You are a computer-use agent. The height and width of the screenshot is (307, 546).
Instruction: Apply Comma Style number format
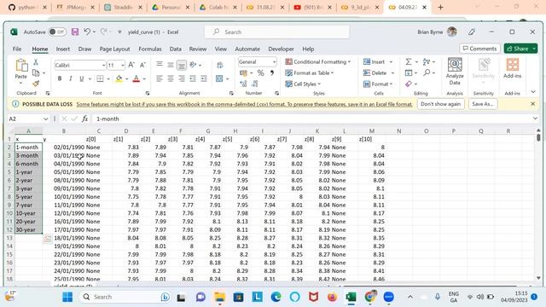coord(271,72)
